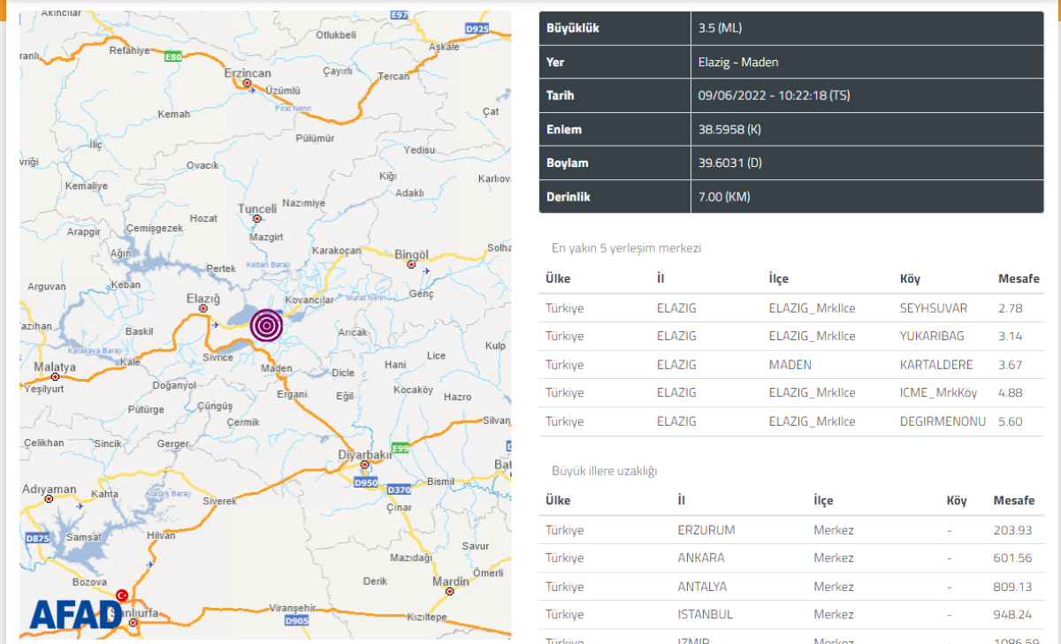Screen dimensions: 1061x644
Task: Click the Turkish flag icon near Şanlıurfa
Action: click(121, 595)
